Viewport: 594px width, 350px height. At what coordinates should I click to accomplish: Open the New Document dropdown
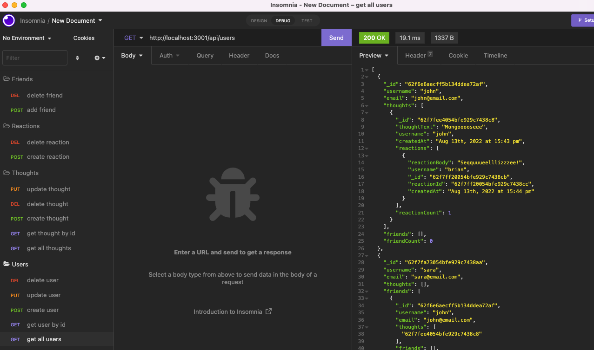tap(77, 20)
